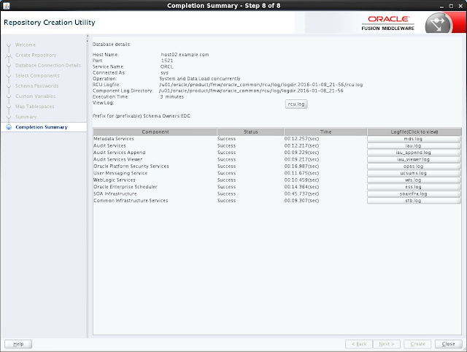
Task: Select the Completion Summary step
Action: pyautogui.click(x=42, y=127)
